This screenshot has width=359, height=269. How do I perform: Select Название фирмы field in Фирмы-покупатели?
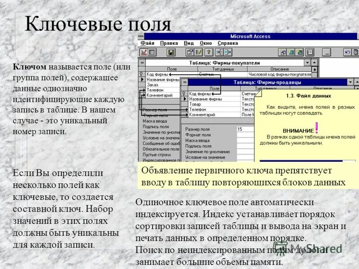point(163,80)
